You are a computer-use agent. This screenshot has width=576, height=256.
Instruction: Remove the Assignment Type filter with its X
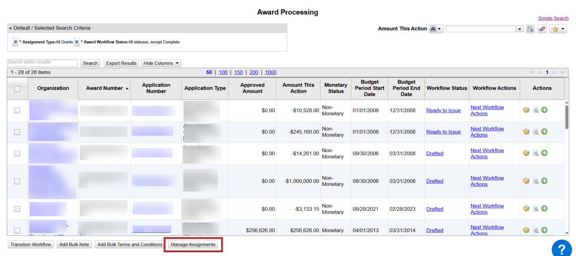(x=15, y=42)
